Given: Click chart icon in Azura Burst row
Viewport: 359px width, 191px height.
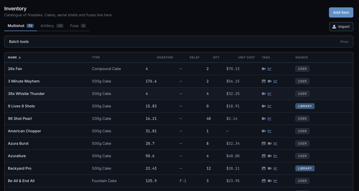Looking at the screenshot, I should 275,143.
